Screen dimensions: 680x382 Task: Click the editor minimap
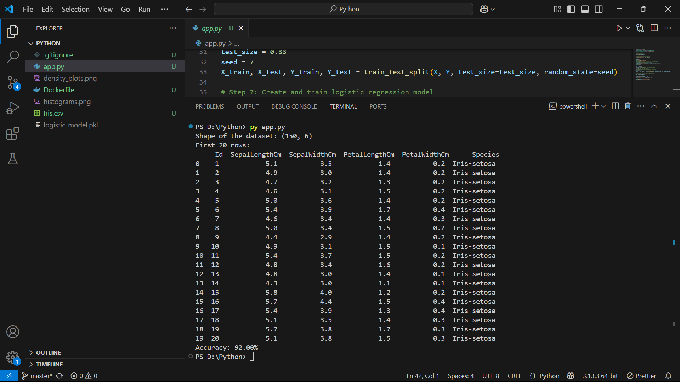[652, 72]
